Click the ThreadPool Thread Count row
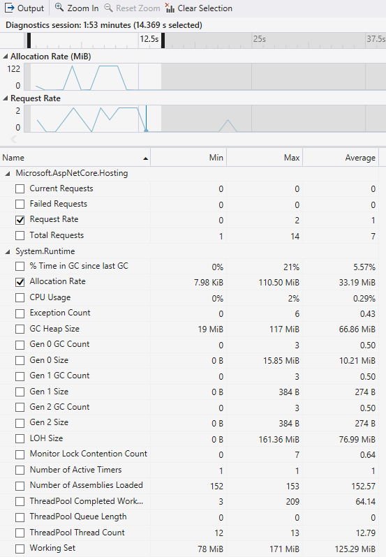386x557 pixels. coord(189,533)
